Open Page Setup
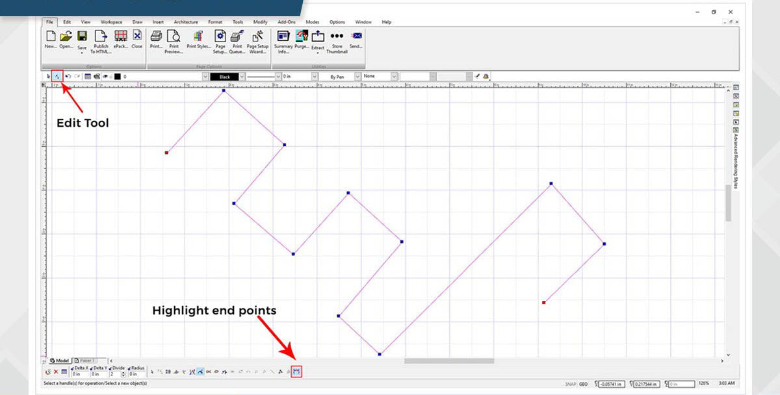Viewport: 780px width, 395px height. click(x=220, y=36)
